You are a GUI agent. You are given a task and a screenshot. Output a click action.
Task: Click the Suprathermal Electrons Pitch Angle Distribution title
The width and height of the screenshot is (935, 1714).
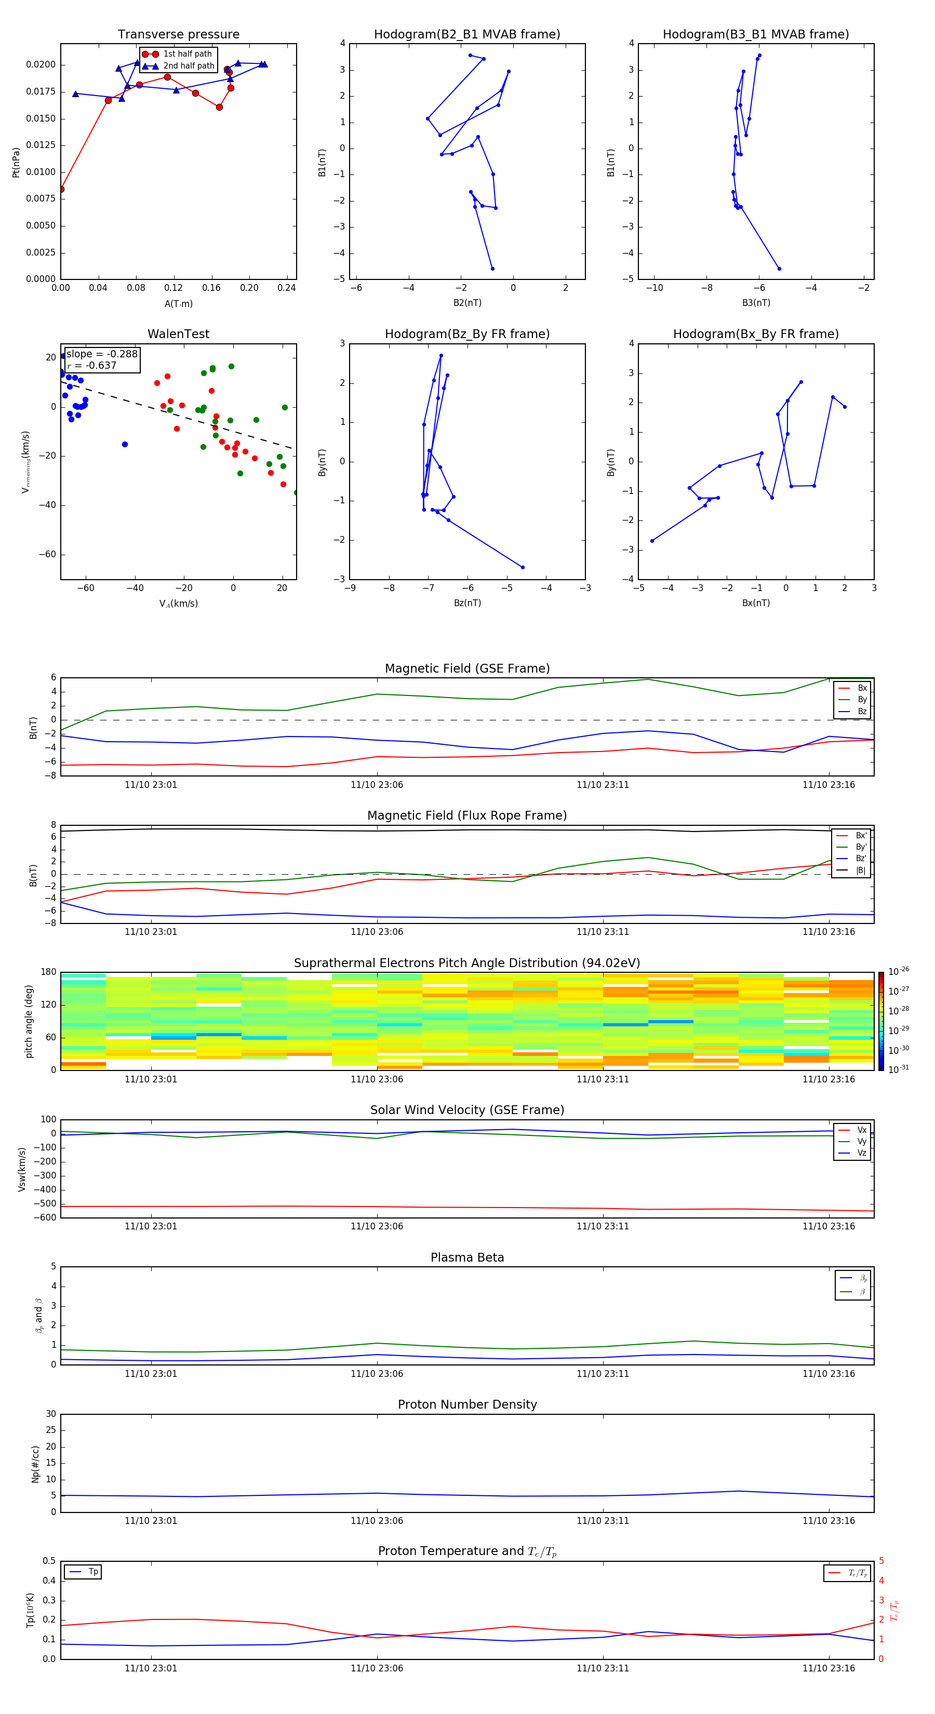click(467, 963)
